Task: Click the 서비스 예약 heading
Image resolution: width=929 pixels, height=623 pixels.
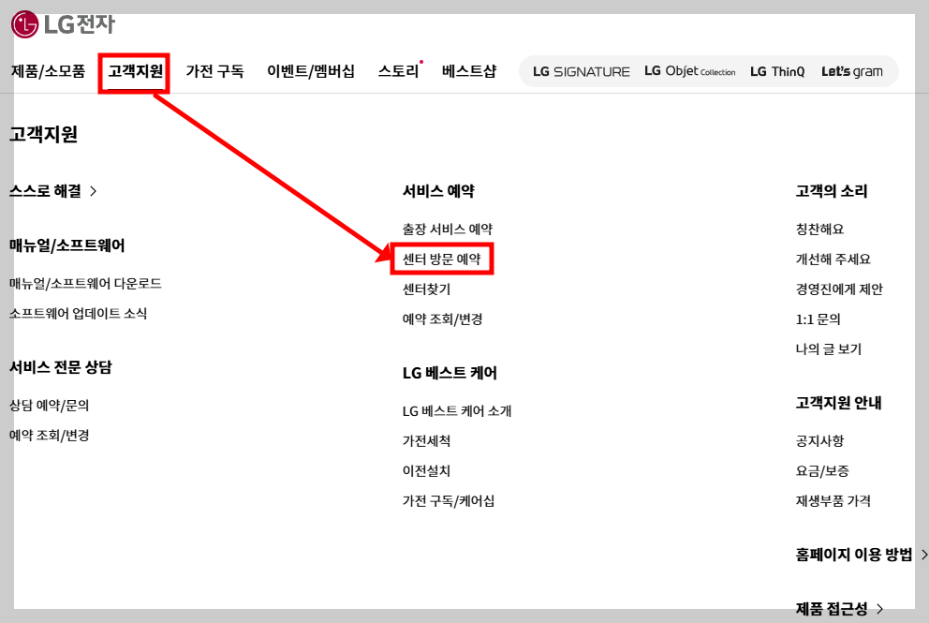Action: coord(438,191)
